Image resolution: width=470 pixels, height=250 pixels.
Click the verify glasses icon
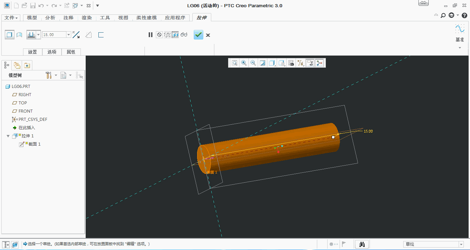tap(184, 35)
